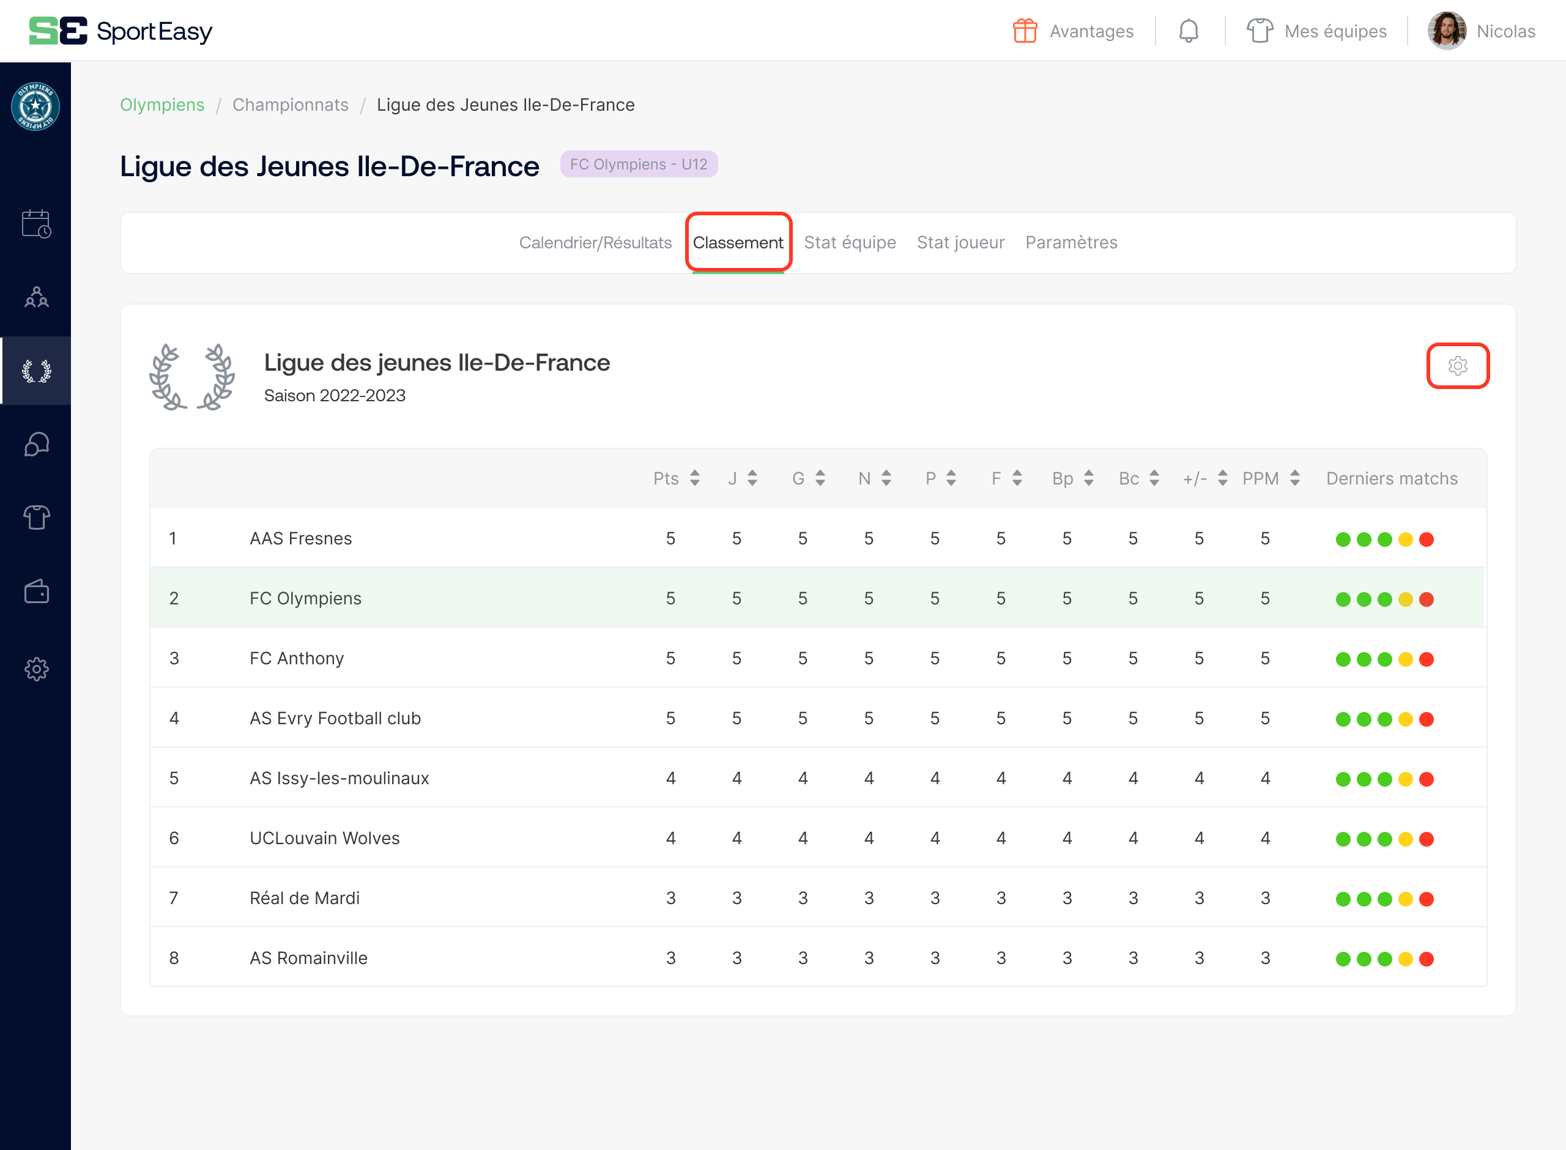
Task: Navigate to Olympiens via breadcrumb link
Action: [x=162, y=105]
